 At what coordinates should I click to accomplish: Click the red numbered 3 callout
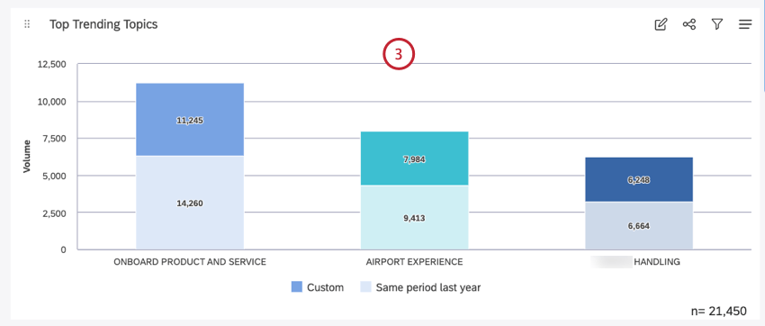tap(399, 54)
